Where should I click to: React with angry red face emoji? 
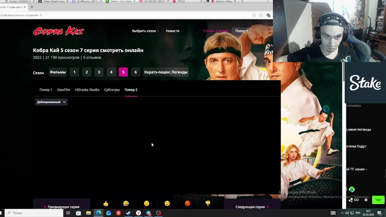pyautogui.click(x=188, y=203)
